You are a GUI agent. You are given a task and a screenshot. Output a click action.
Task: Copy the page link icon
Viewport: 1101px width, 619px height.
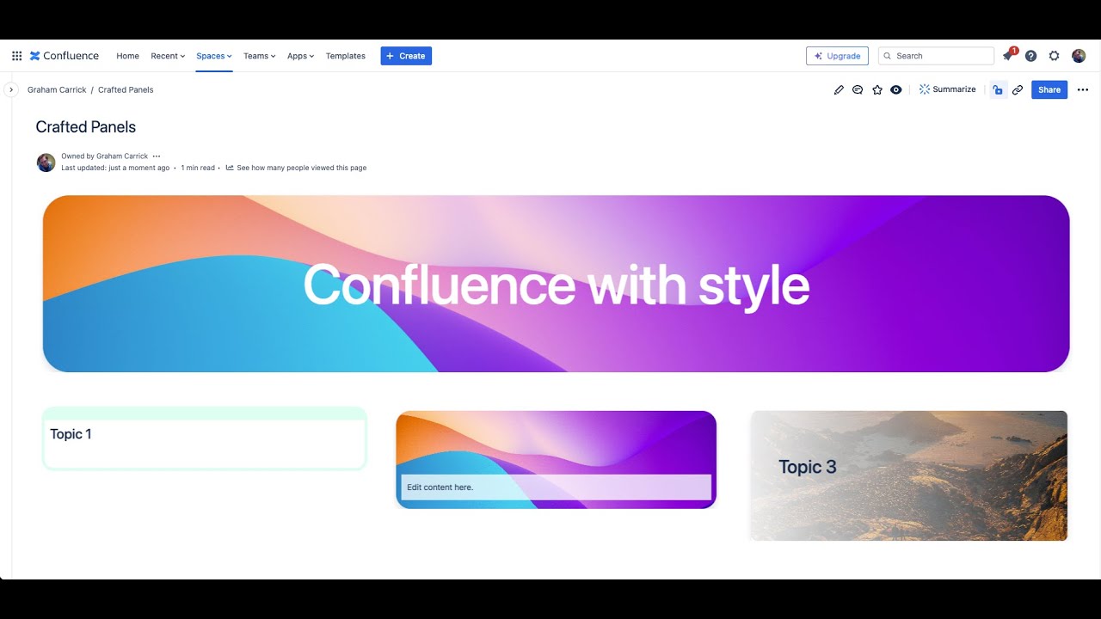coord(1018,89)
